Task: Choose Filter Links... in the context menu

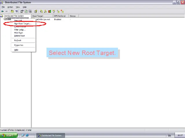Action: click(23, 30)
